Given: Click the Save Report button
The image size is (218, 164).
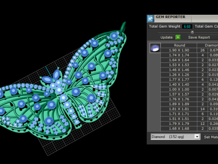Looking at the screenshot, I should 203,37.
